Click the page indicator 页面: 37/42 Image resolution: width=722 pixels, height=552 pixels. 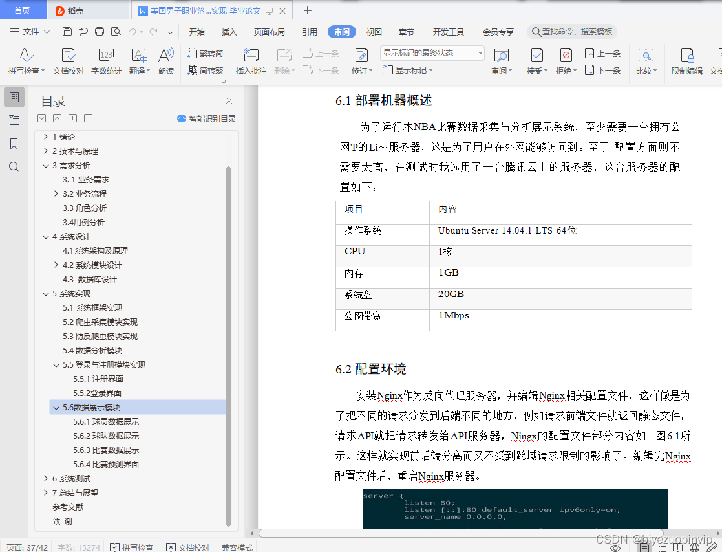click(x=27, y=547)
